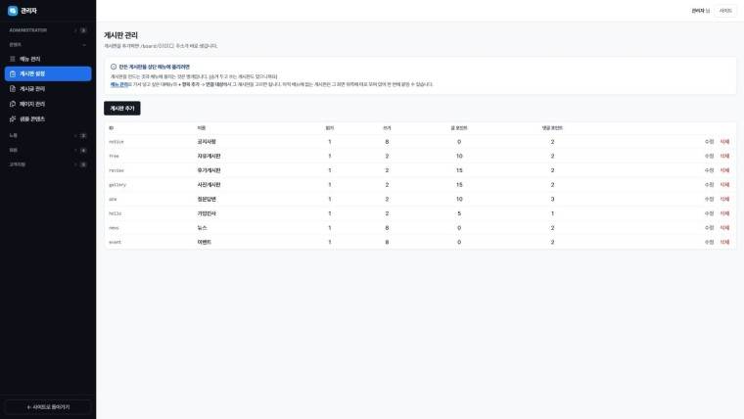Open 메뉴 관리 via its list icon
Viewport: 744px width, 419px height.
pos(13,59)
